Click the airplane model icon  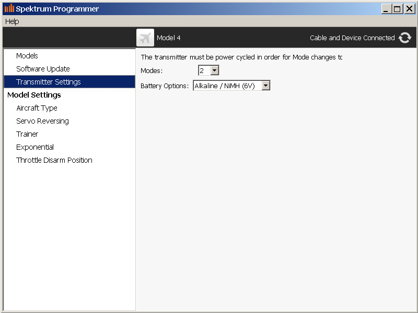(x=145, y=38)
